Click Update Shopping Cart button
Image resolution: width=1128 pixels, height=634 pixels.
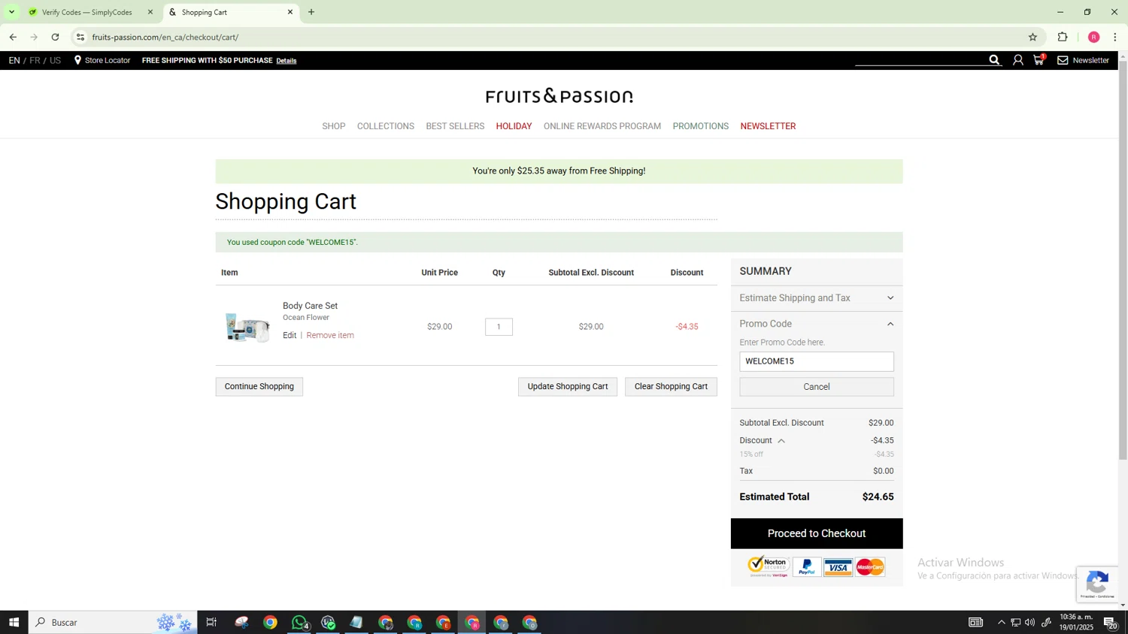tap(568, 386)
